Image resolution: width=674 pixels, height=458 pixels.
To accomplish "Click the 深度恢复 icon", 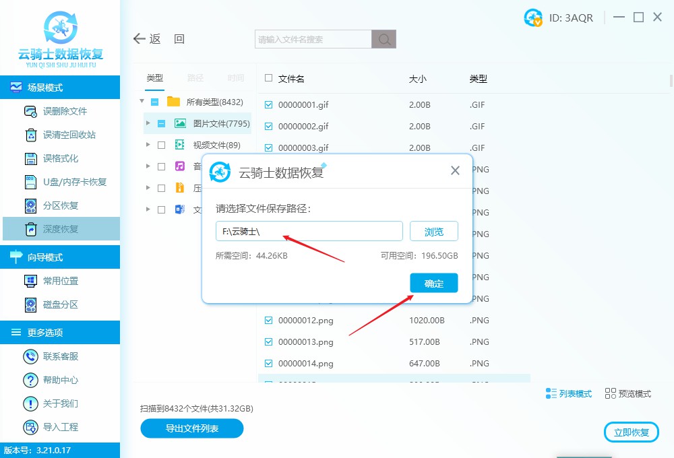I will click(31, 229).
